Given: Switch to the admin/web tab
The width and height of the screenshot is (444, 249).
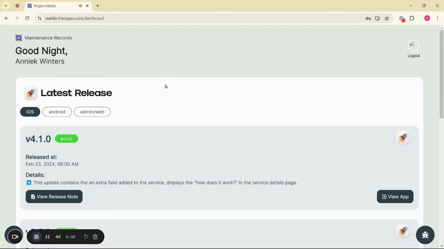Looking at the screenshot, I should point(92,112).
